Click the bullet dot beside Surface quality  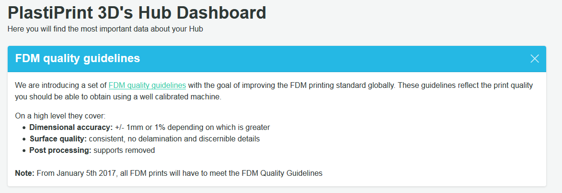pyautogui.click(x=24, y=139)
